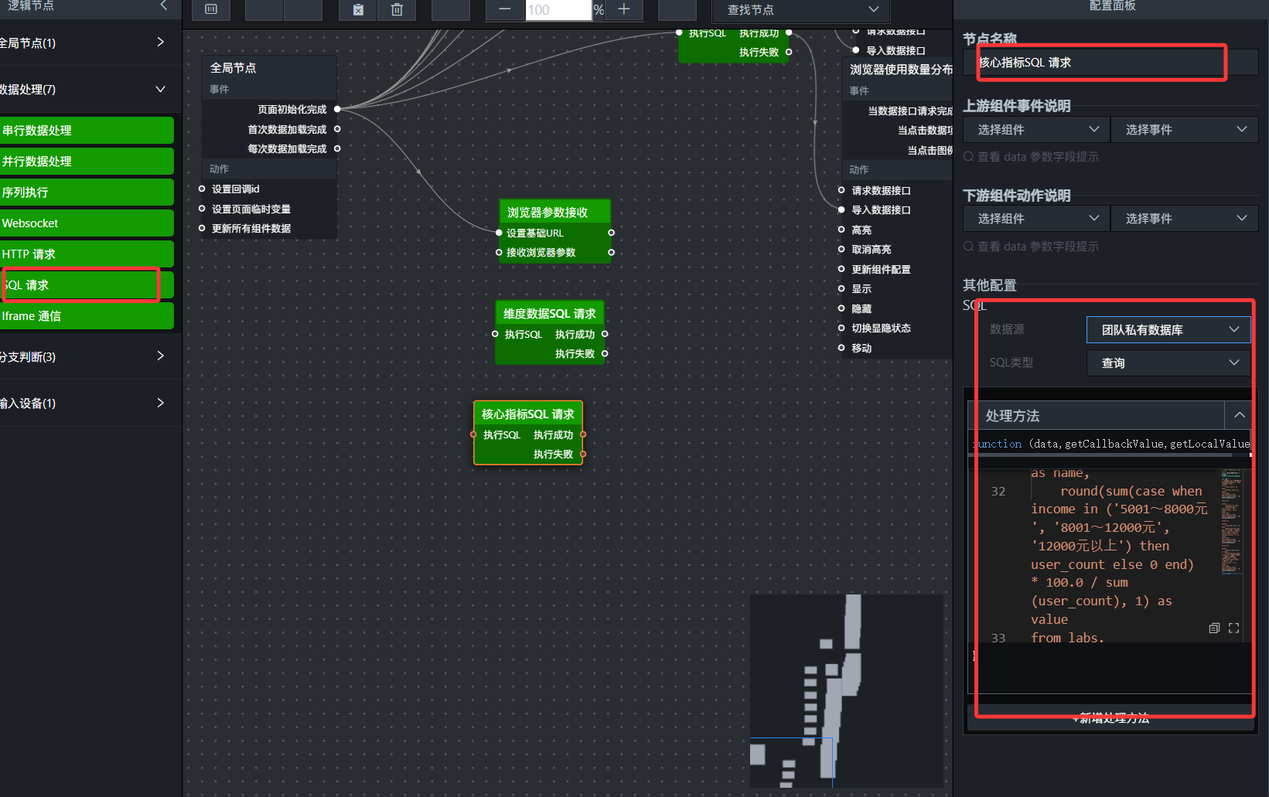Click 维度数据SQL 请求 执行失败 output port
Image resolution: width=1269 pixels, height=797 pixels.
[x=605, y=353]
